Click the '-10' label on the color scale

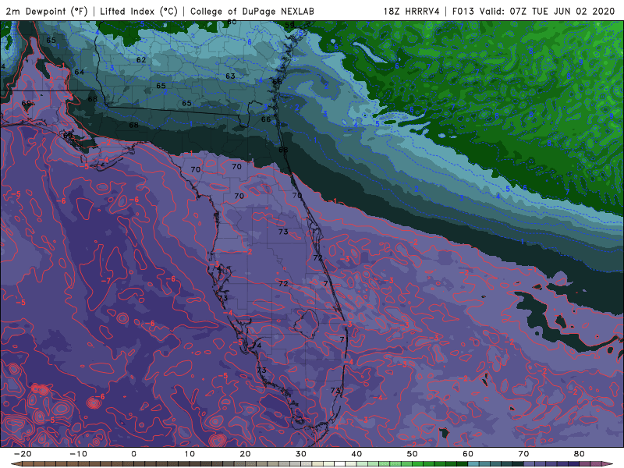click(x=78, y=454)
